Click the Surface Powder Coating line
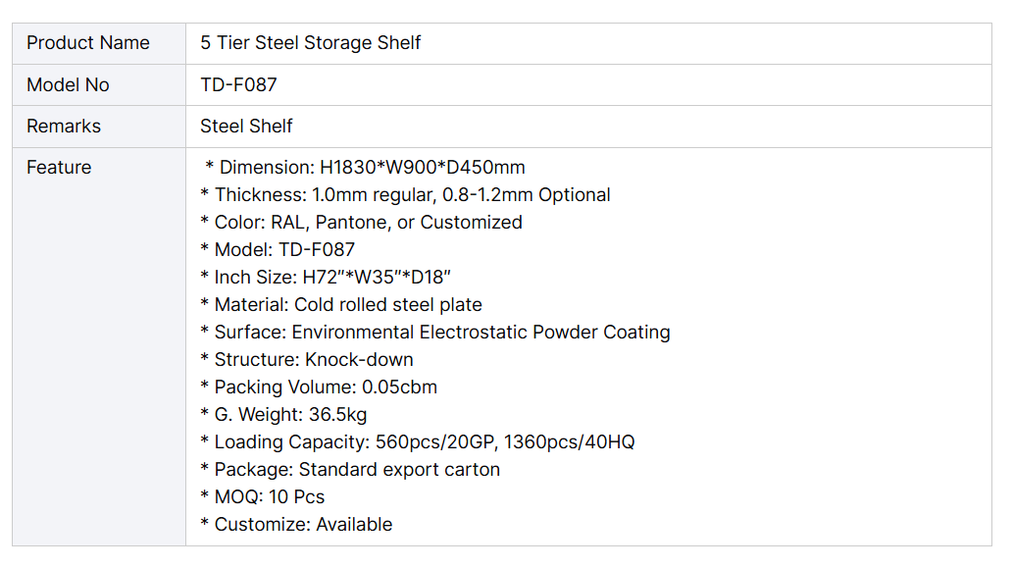This screenshot has width=1013, height=568. pos(435,333)
